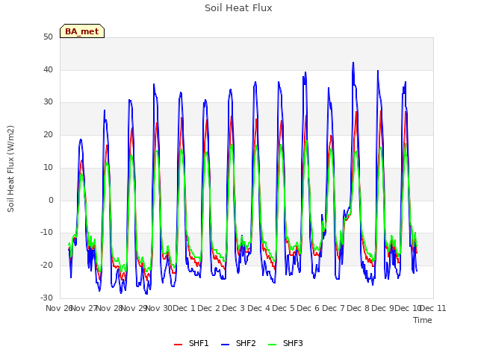This screenshot has height=358, width=478.
Task: Click the Dec 5 x-axis date label
Action: [x=283, y=308]
